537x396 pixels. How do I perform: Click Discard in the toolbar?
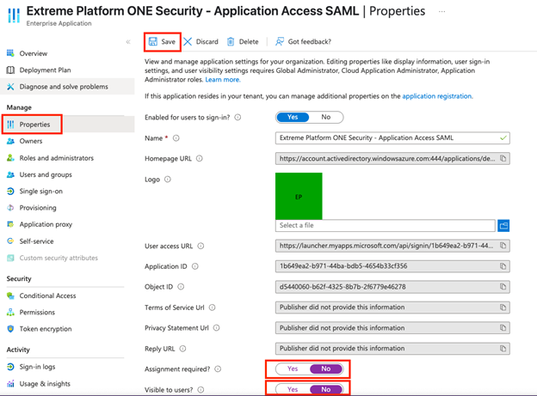click(207, 42)
